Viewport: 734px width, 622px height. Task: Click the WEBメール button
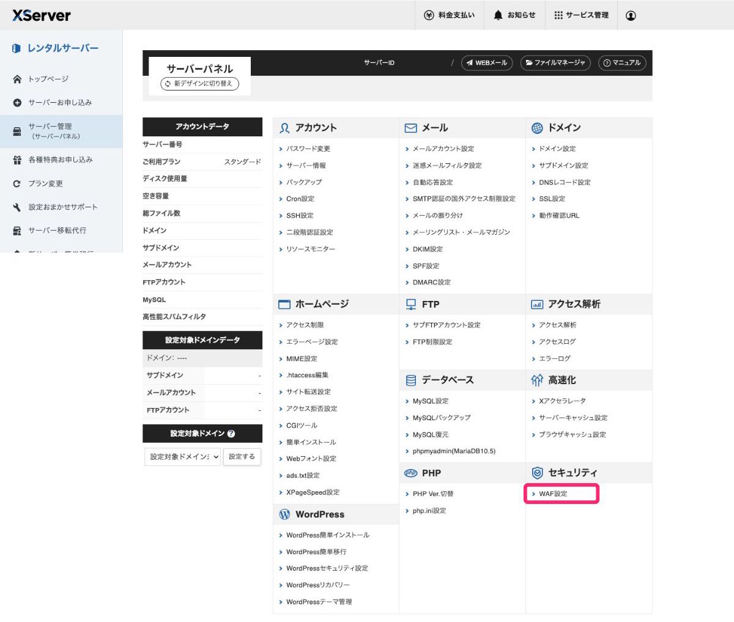tap(487, 63)
